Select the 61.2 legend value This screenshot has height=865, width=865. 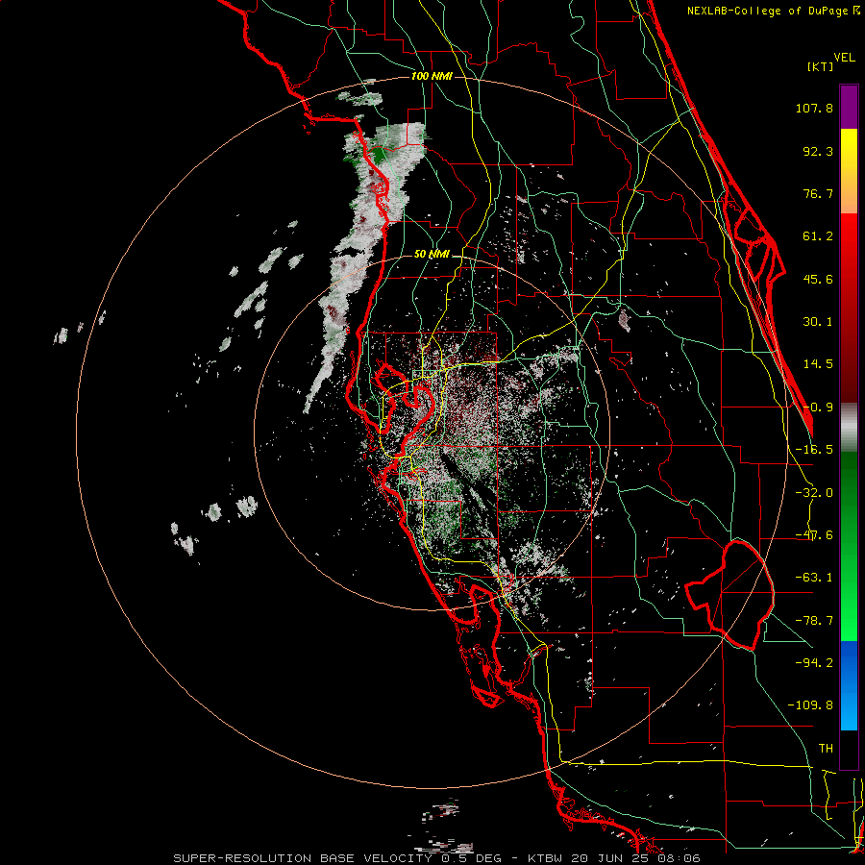pyautogui.click(x=818, y=236)
